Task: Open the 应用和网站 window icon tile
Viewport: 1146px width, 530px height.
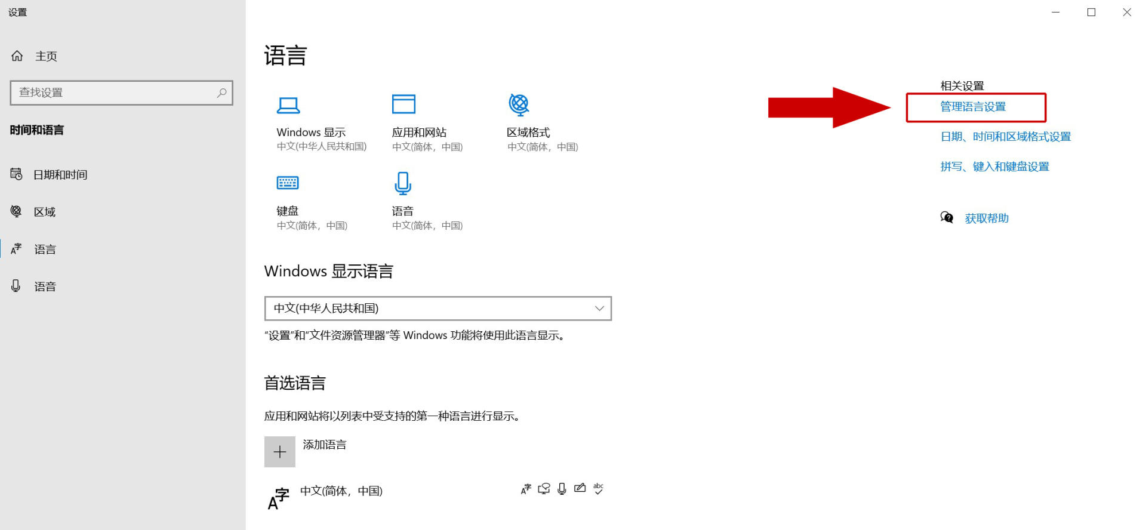Action: [403, 104]
